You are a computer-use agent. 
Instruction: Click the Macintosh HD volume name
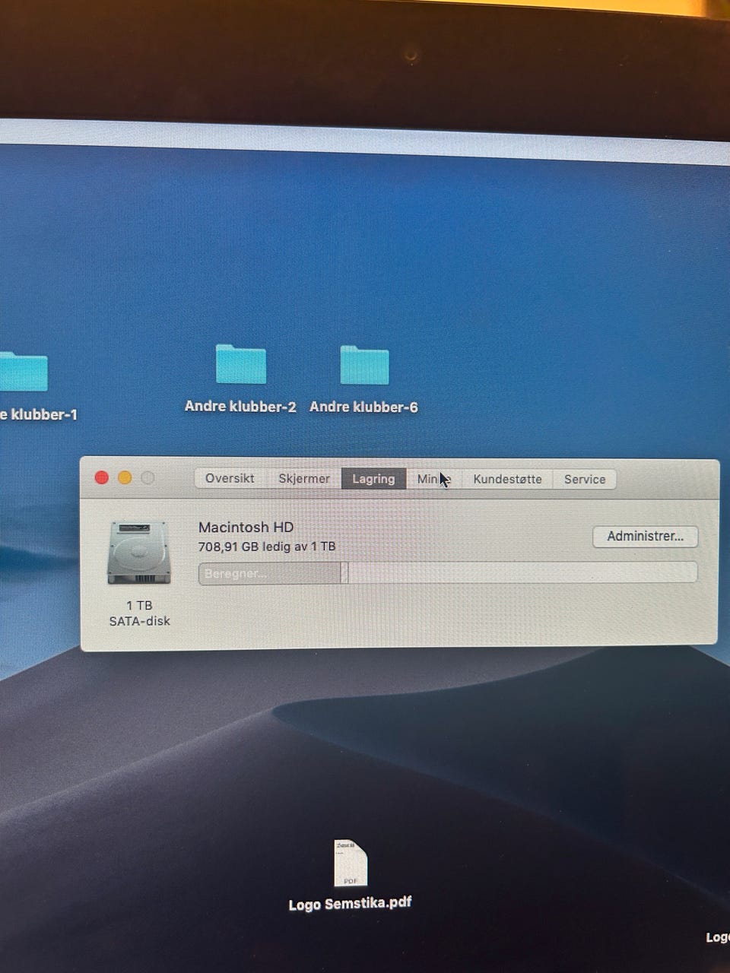(x=246, y=527)
